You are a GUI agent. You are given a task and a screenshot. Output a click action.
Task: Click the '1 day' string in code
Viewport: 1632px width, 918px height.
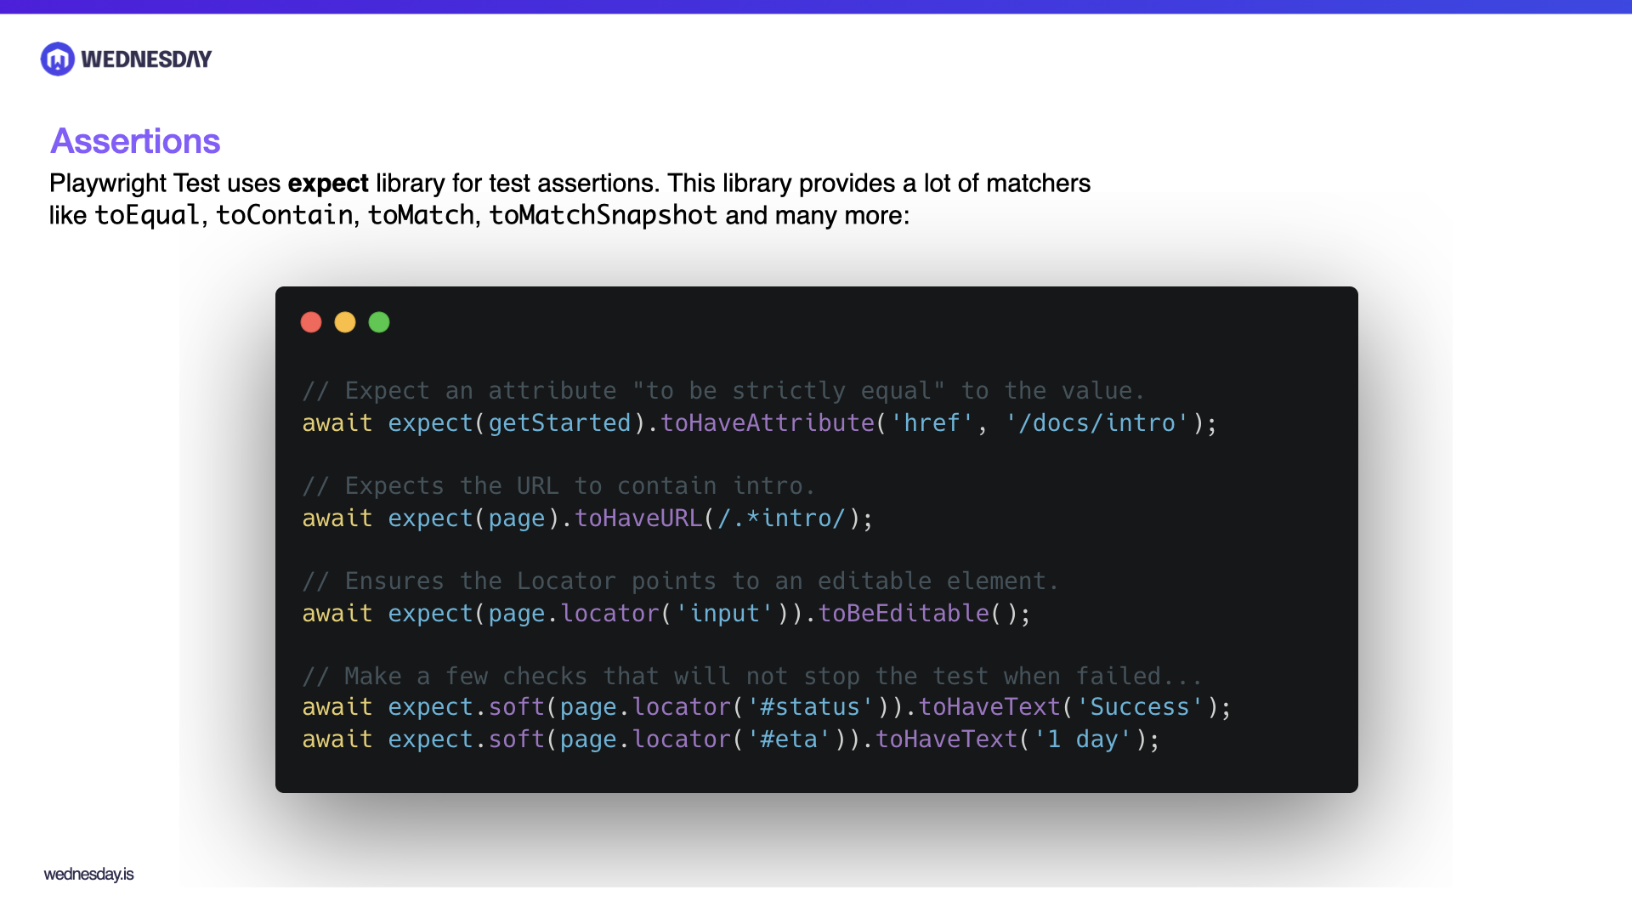coord(1083,739)
